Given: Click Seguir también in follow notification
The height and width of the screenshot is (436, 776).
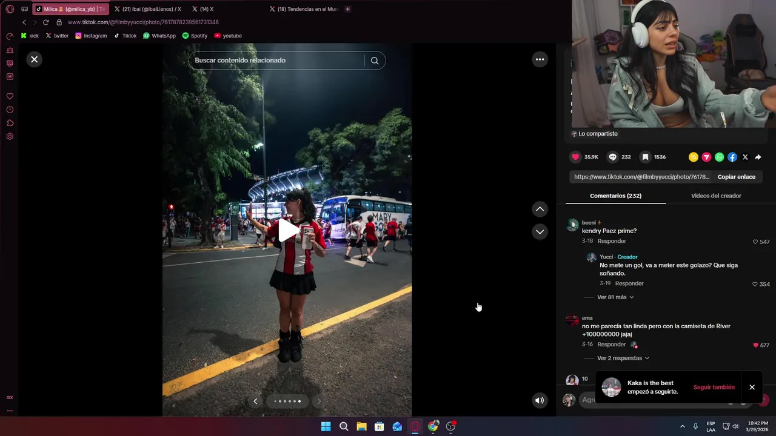Looking at the screenshot, I should coord(714,387).
